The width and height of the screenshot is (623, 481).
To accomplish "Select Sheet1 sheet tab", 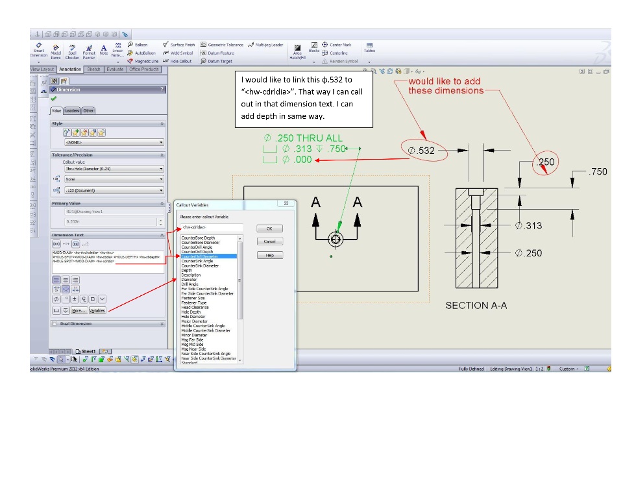I will point(86,351).
